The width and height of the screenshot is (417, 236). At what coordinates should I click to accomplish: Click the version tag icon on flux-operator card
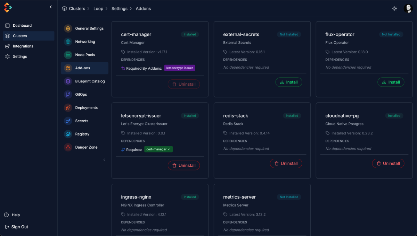(x=327, y=52)
